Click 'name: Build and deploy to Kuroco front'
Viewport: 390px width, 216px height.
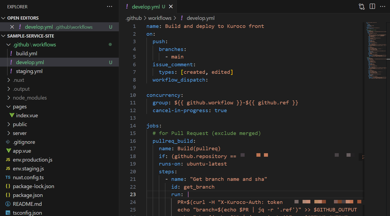point(205,26)
